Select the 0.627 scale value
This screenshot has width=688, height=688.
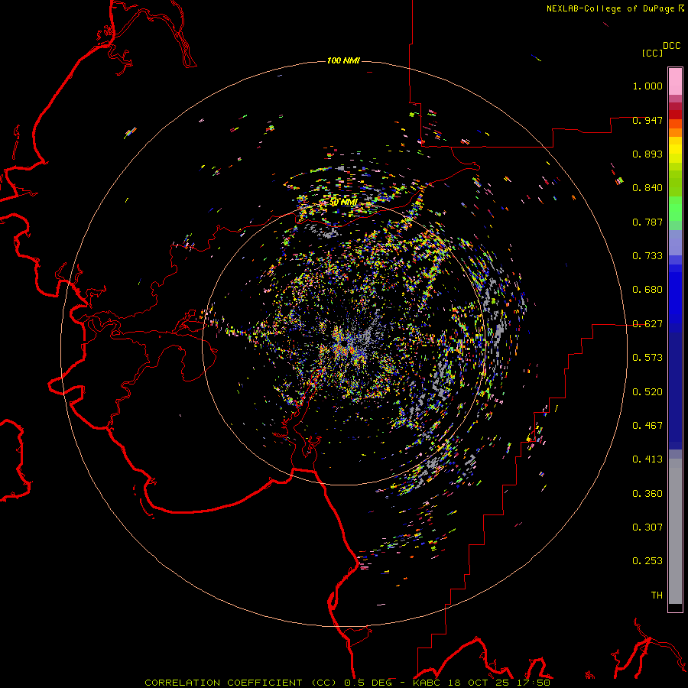[647, 324]
